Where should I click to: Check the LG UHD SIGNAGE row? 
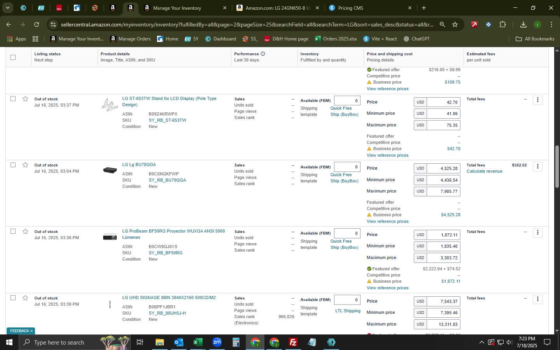click(13, 298)
